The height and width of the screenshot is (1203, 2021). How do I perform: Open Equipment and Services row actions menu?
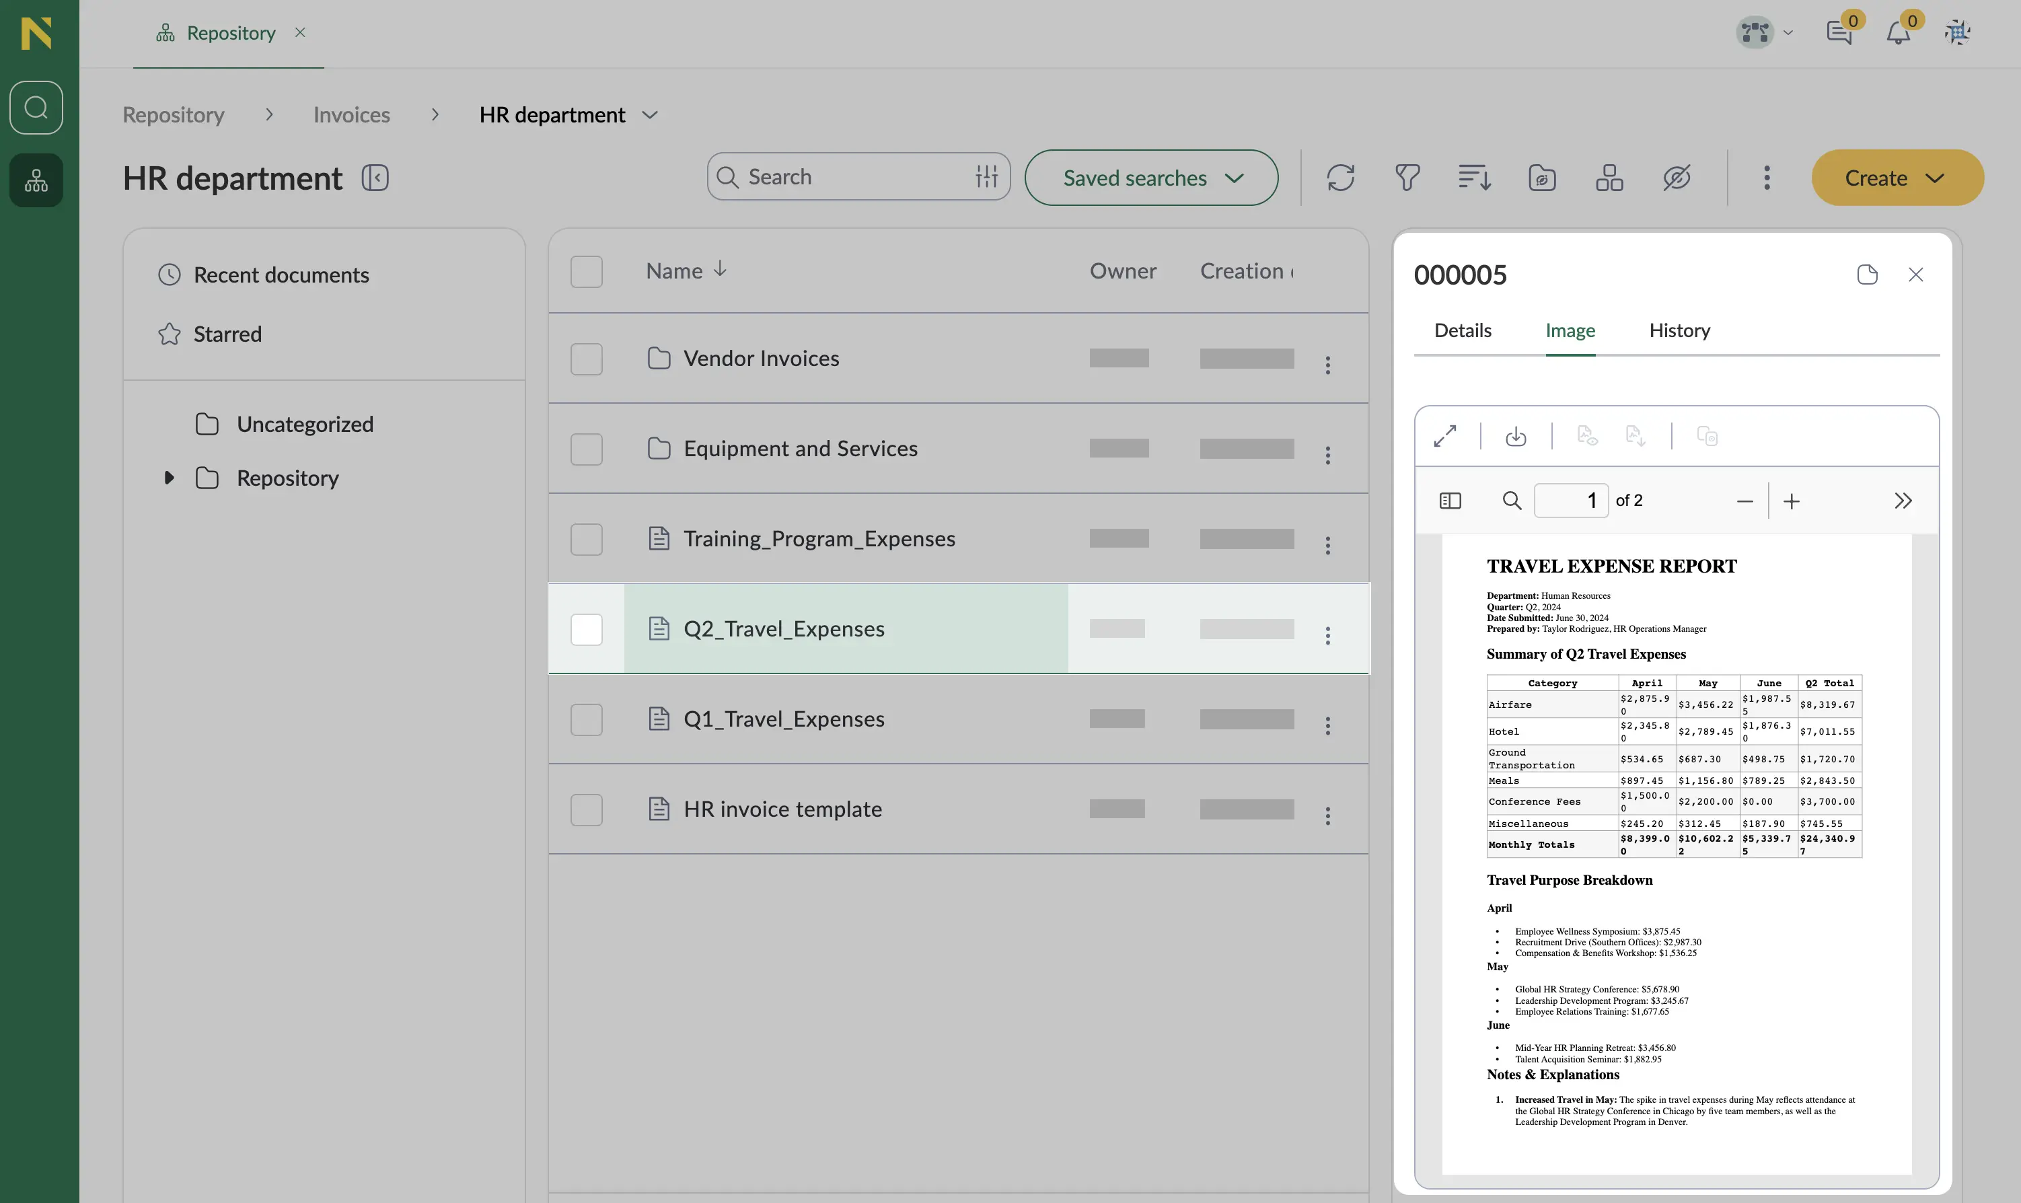pos(1327,455)
